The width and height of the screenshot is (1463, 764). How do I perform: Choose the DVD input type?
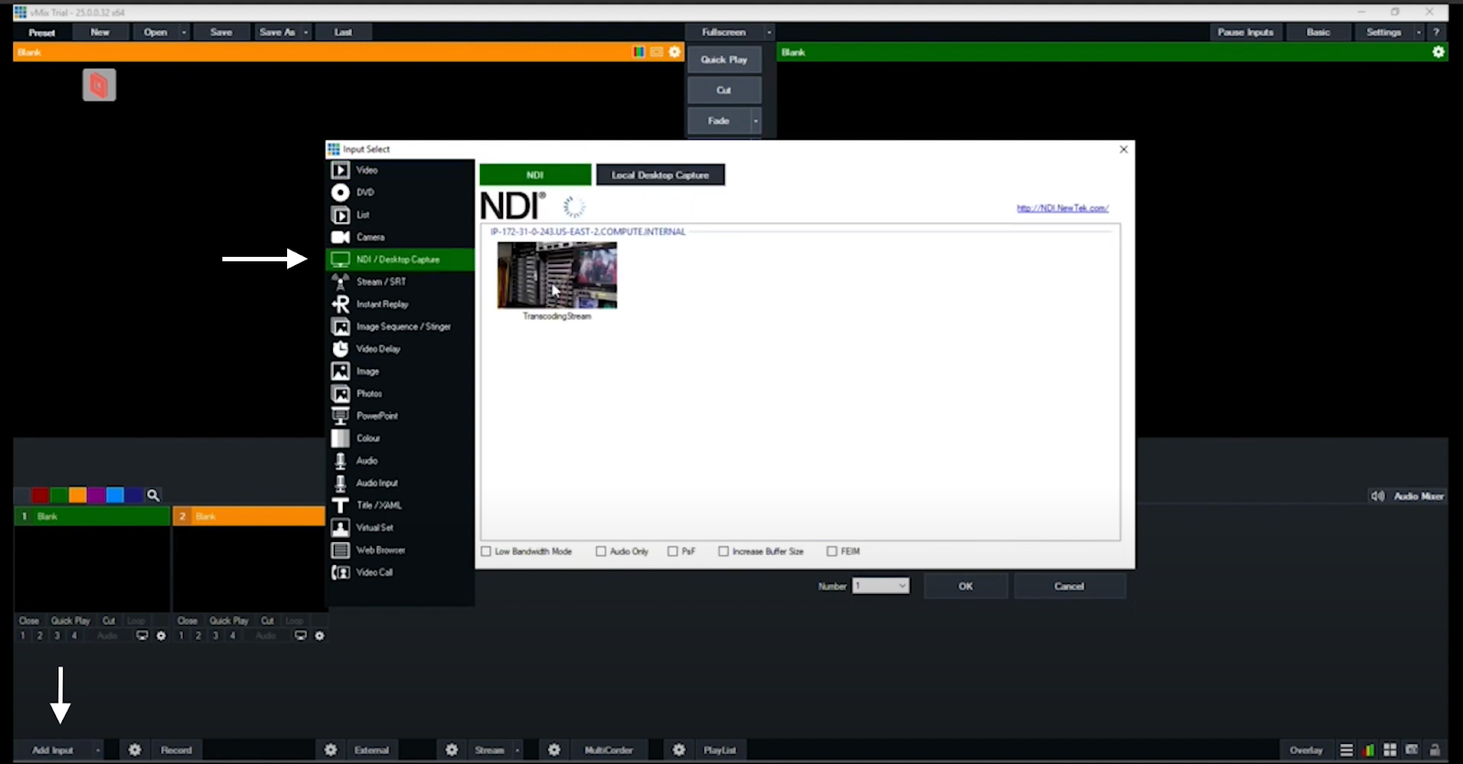[x=400, y=193]
